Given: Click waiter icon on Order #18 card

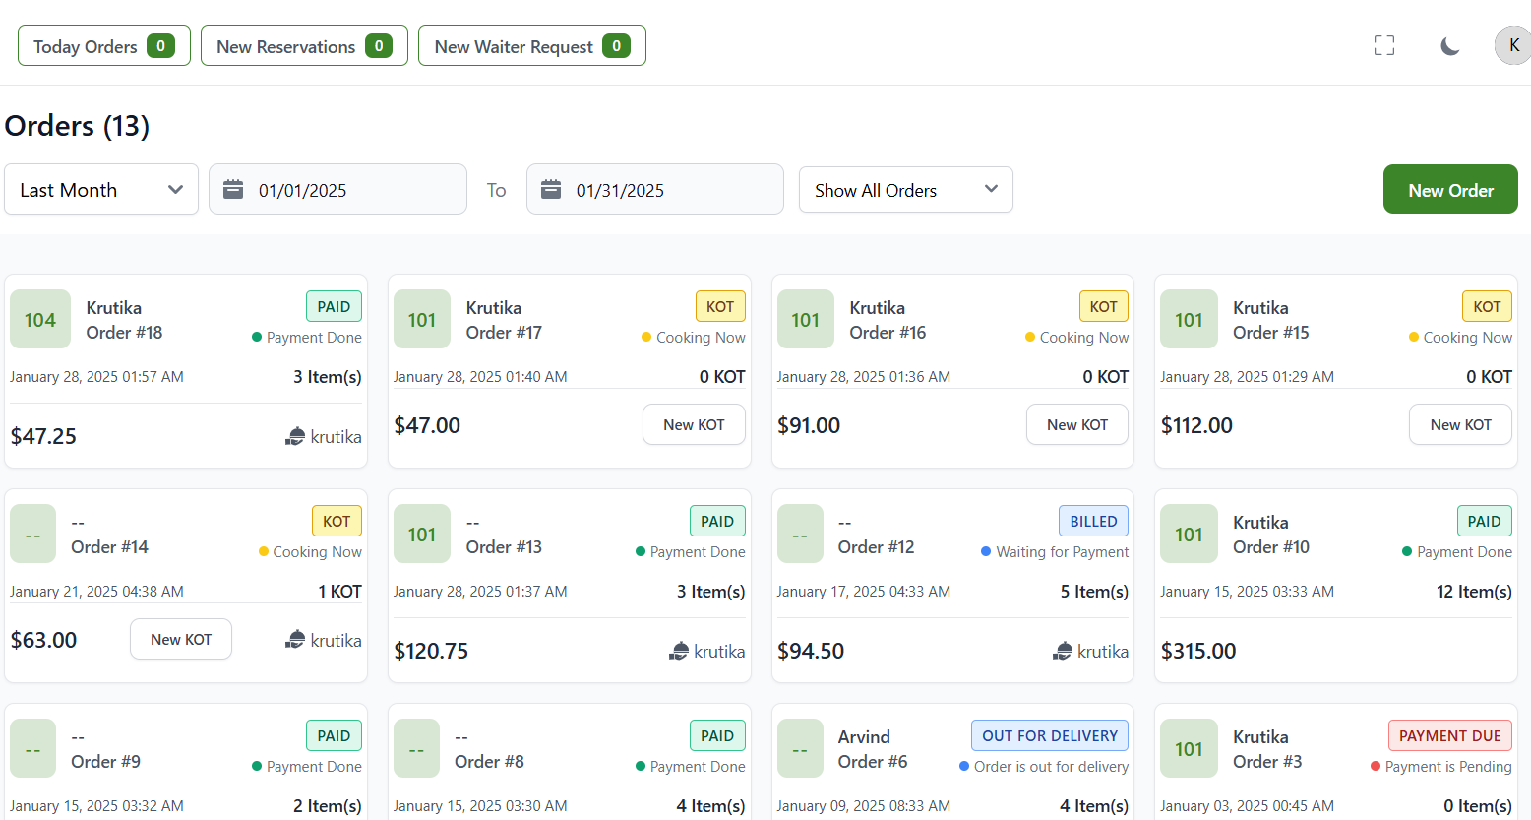Looking at the screenshot, I should coord(295,436).
